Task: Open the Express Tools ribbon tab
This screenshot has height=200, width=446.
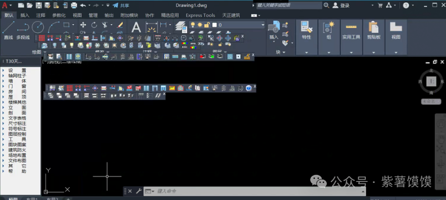Action: click(200, 15)
